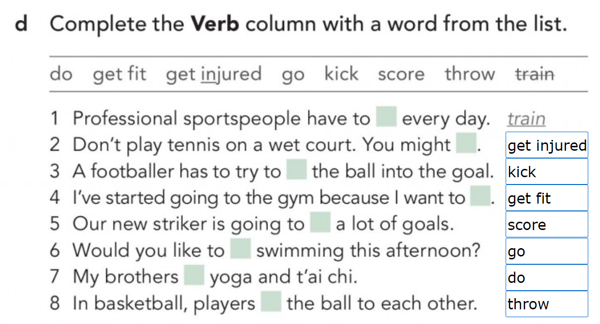Click the answer field with 'get fit'
The image size is (600, 324).
point(547,198)
